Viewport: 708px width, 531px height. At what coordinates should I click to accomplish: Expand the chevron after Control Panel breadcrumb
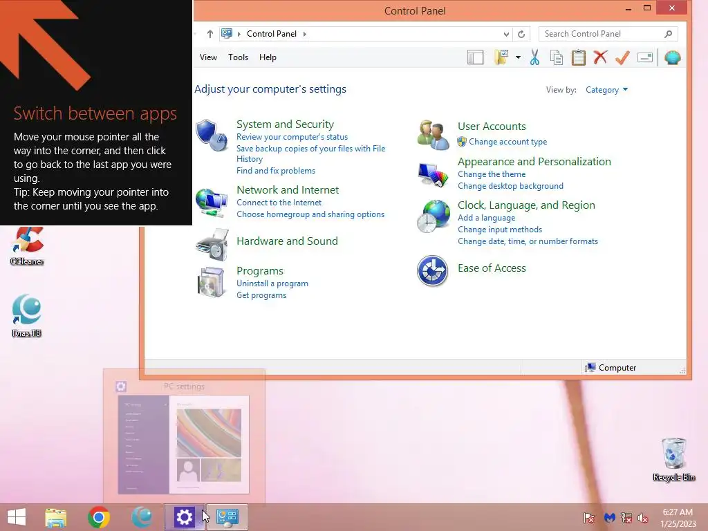305,34
